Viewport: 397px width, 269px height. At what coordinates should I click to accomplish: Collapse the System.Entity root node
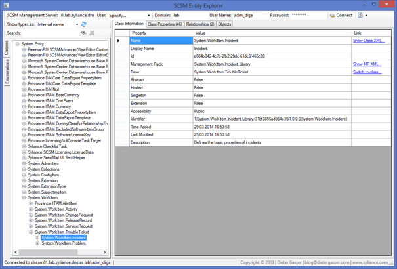(18, 44)
